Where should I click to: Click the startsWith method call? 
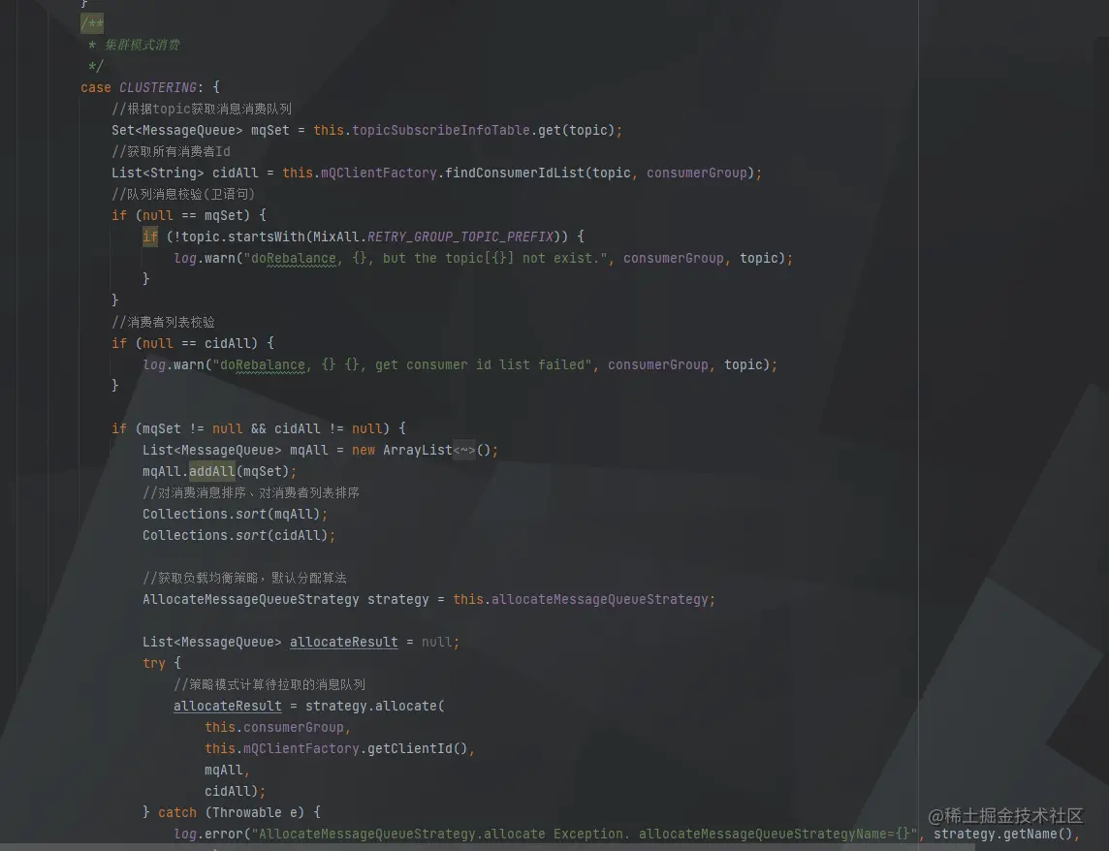266,236
